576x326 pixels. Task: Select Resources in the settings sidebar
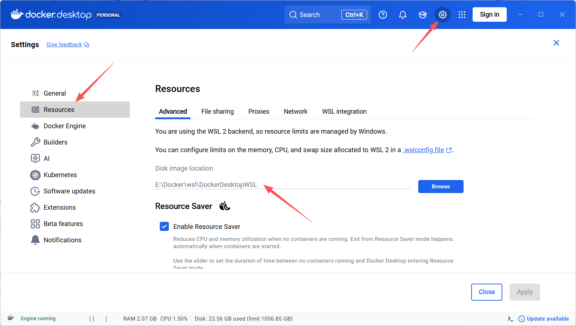(75, 110)
